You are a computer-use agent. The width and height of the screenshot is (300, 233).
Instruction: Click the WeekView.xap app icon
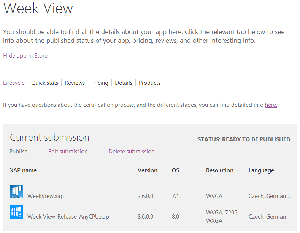pos(16,191)
